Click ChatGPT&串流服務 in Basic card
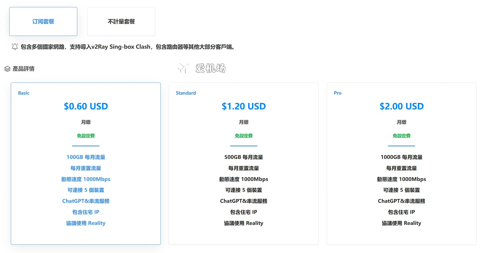The width and height of the screenshot is (486, 253). coord(86,201)
